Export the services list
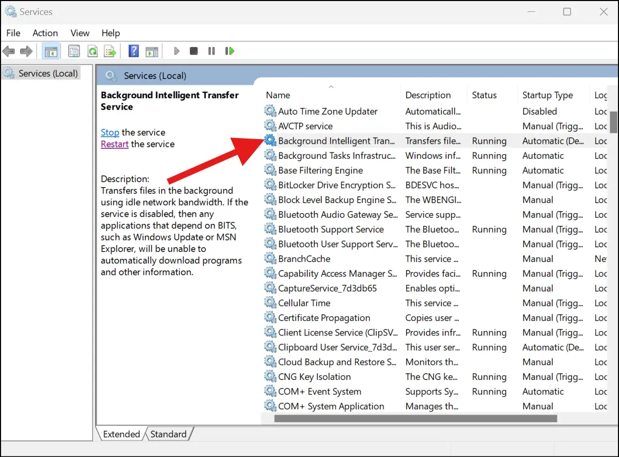This screenshot has height=457, width=619. pyautogui.click(x=110, y=51)
